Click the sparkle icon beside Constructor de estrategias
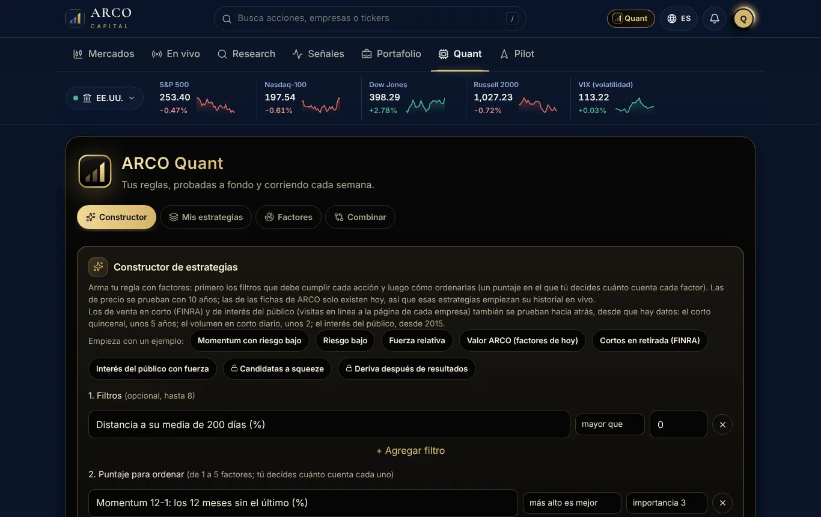Image resolution: width=821 pixels, height=517 pixels. tap(98, 267)
